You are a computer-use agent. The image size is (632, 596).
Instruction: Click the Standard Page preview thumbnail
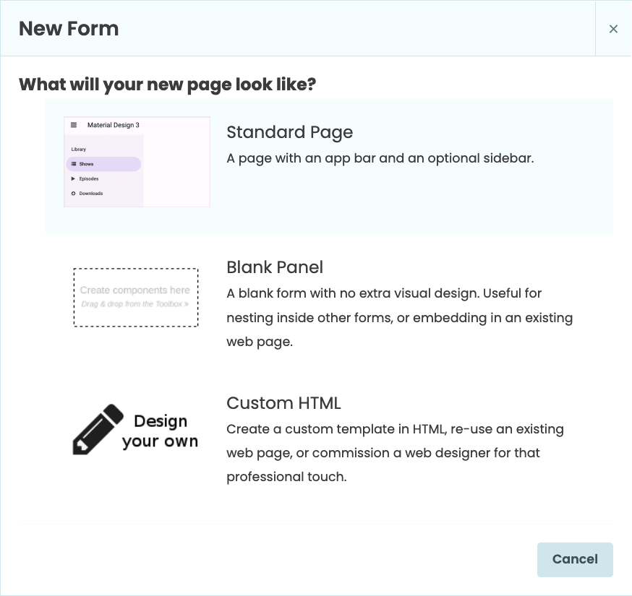[x=137, y=161]
